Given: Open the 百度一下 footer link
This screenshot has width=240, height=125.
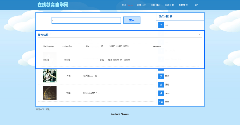Looking at the screenshot, I should click(40, 109).
